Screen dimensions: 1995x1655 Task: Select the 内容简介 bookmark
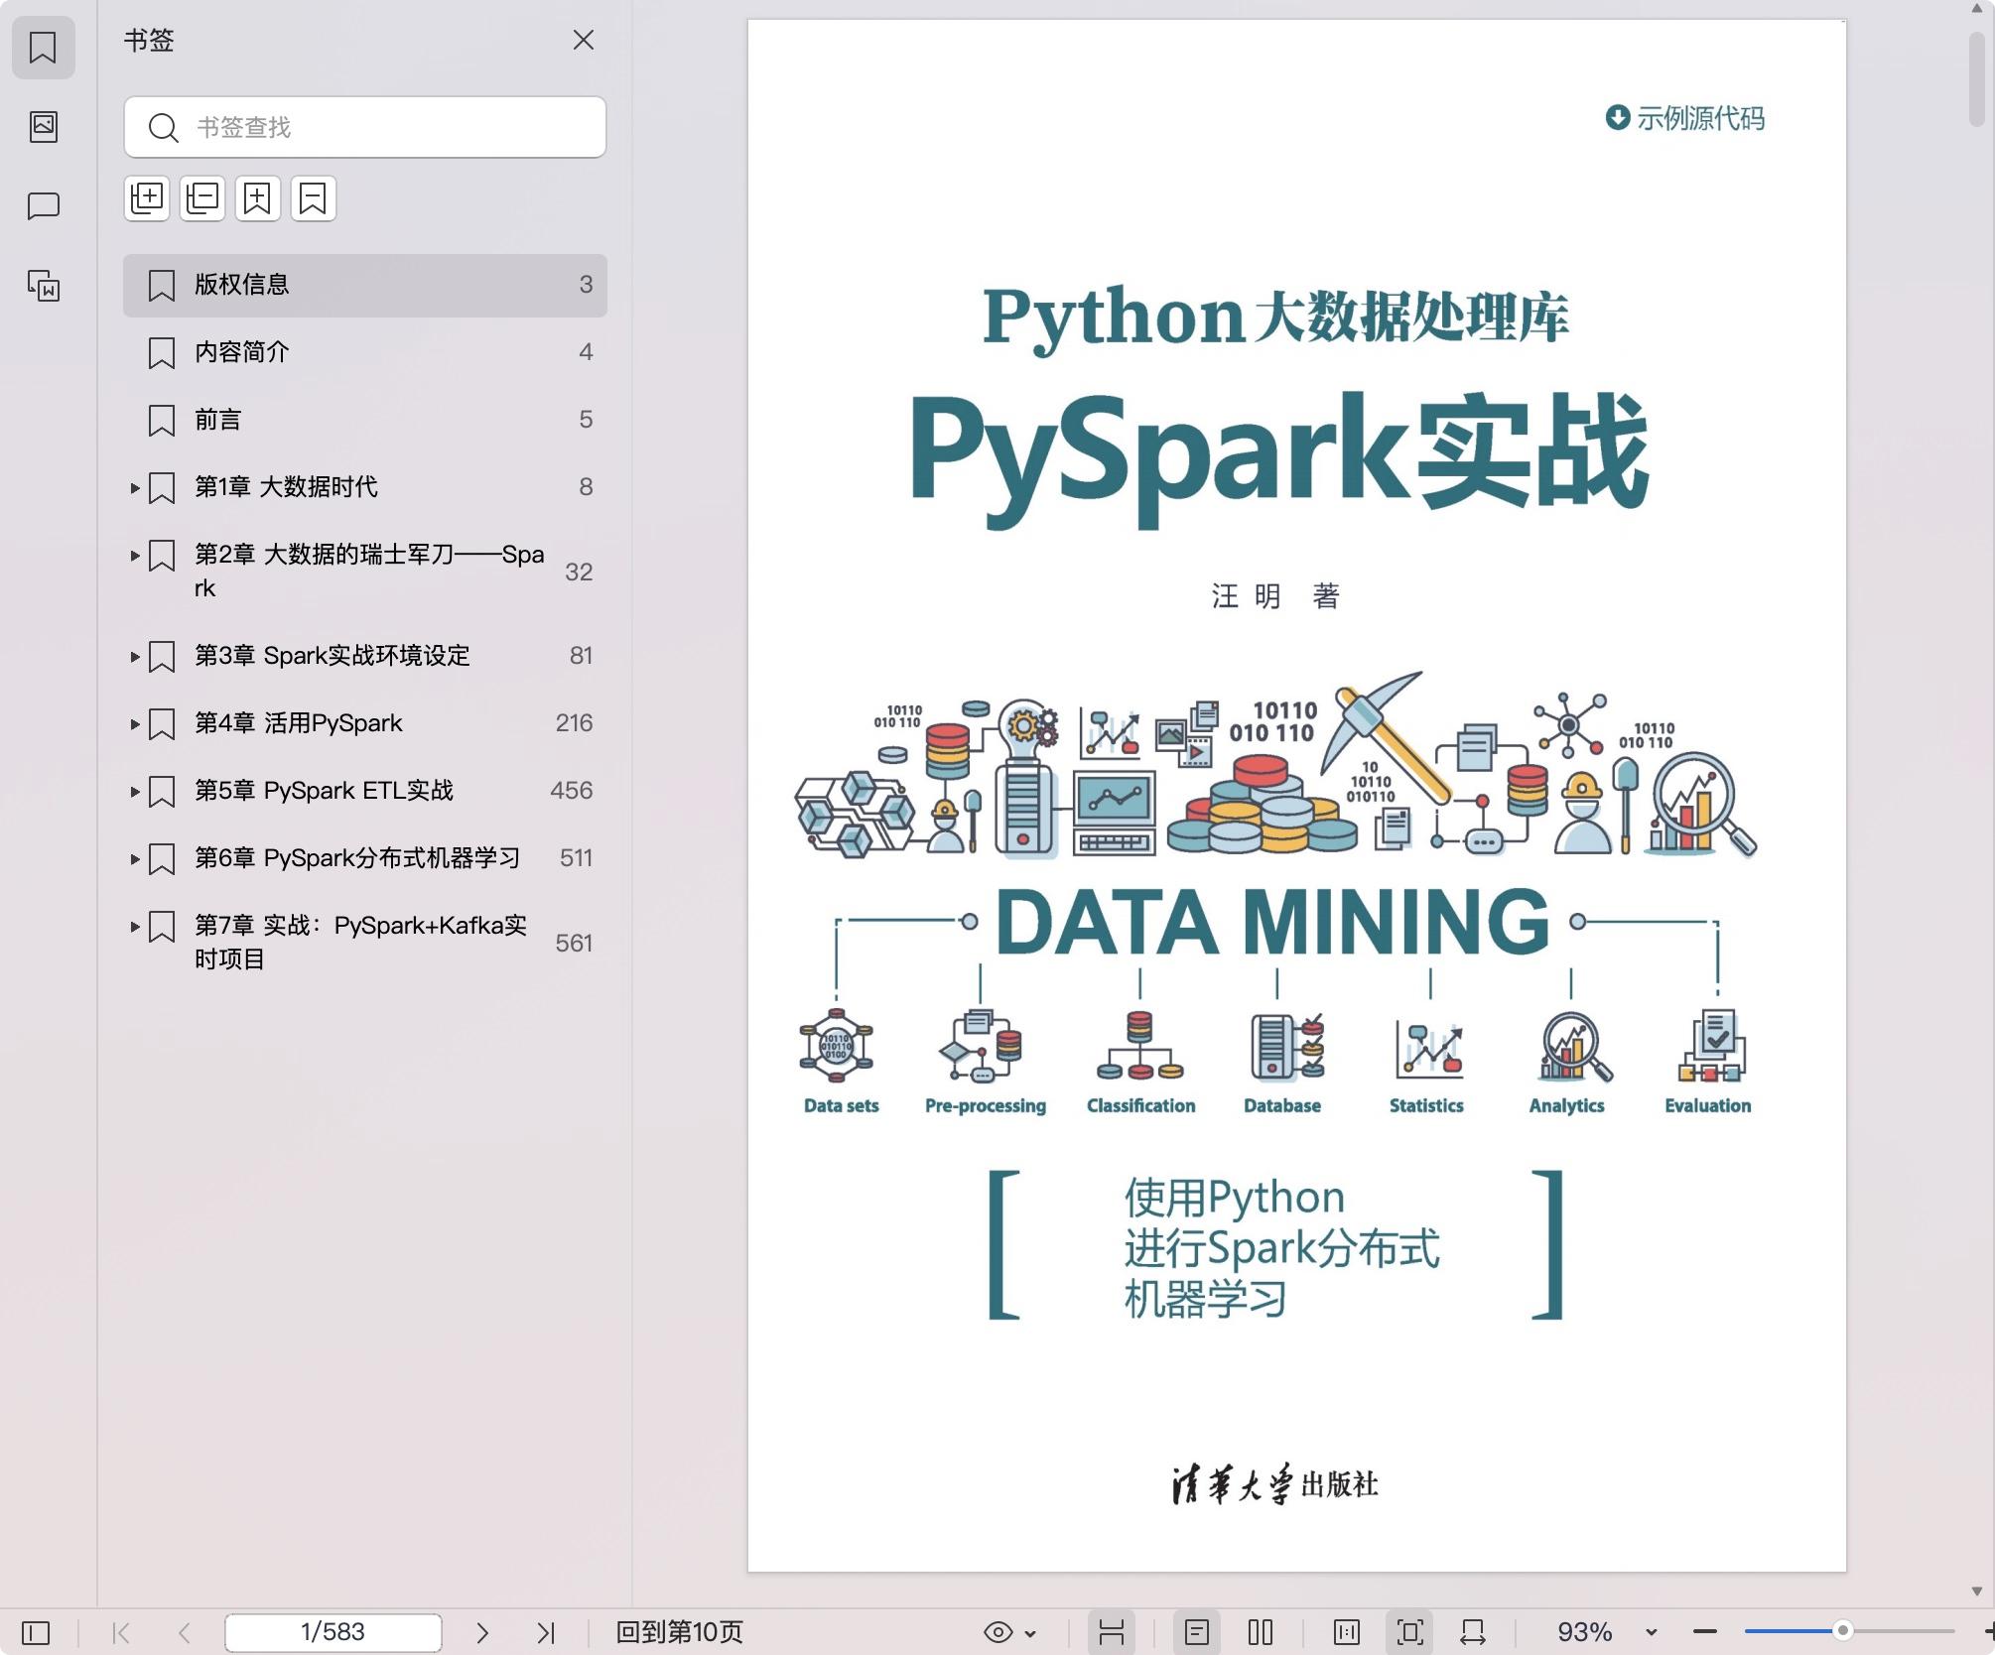[365, 352]
